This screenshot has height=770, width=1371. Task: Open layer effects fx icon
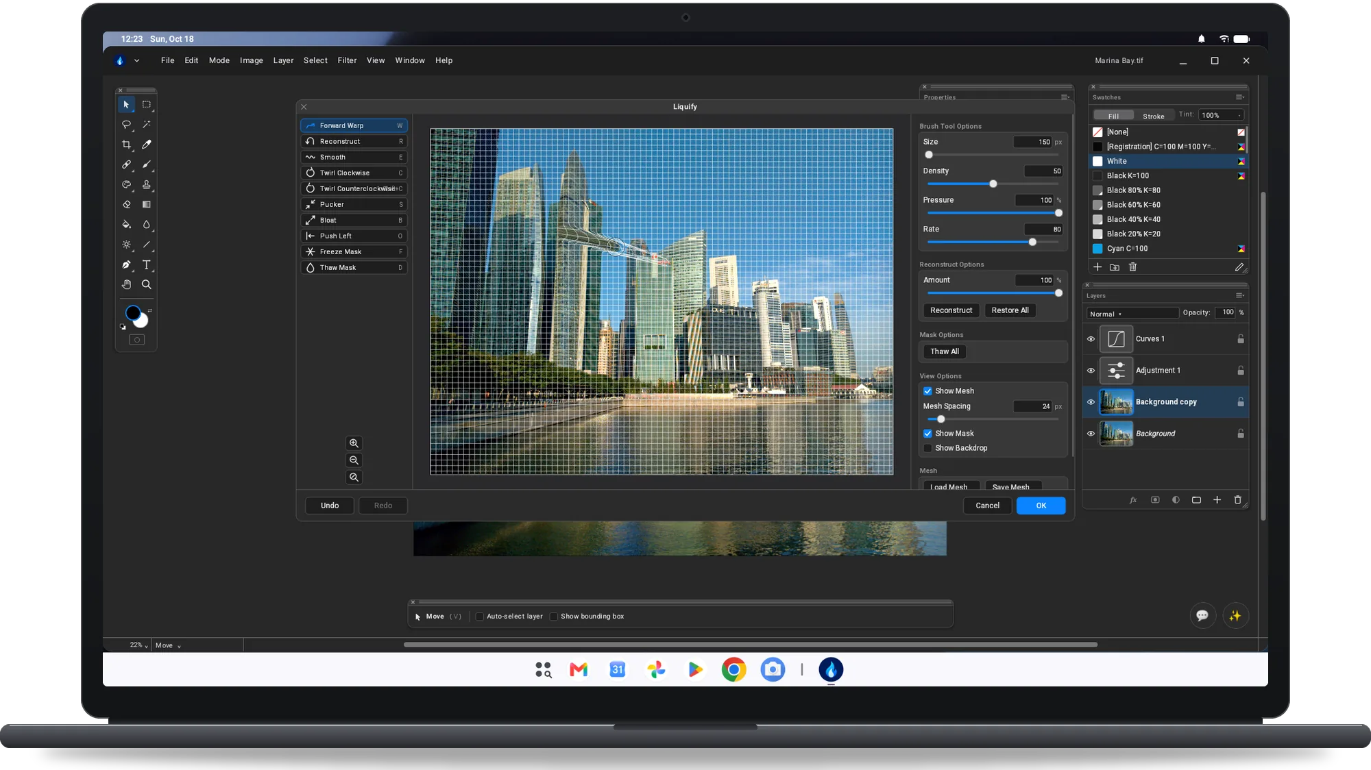point(1133,500)
